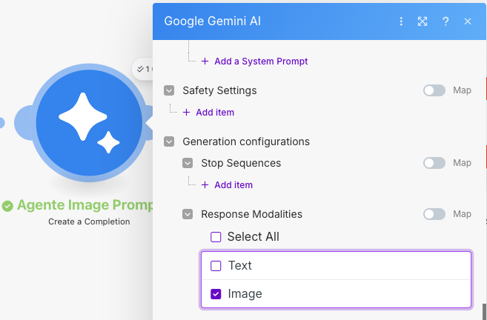Open the three-dot options menu in panel header
Viewport: 487px width, 320px height.
(x=401, y=21)
